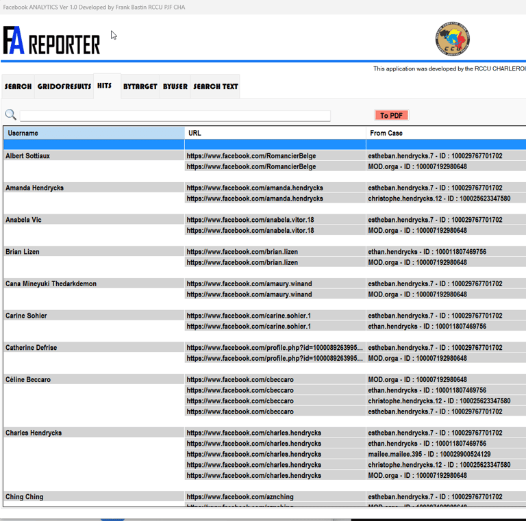Screen dimensions: 526x521
Task: Click anabela.vitor.18 URL in MOD.orga row
Action: (275, 231)
